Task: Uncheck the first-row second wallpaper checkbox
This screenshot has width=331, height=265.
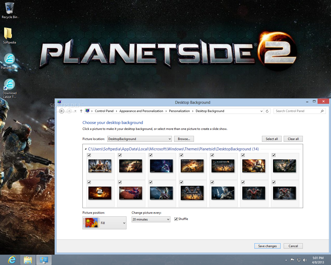Action: click(120, 155)
